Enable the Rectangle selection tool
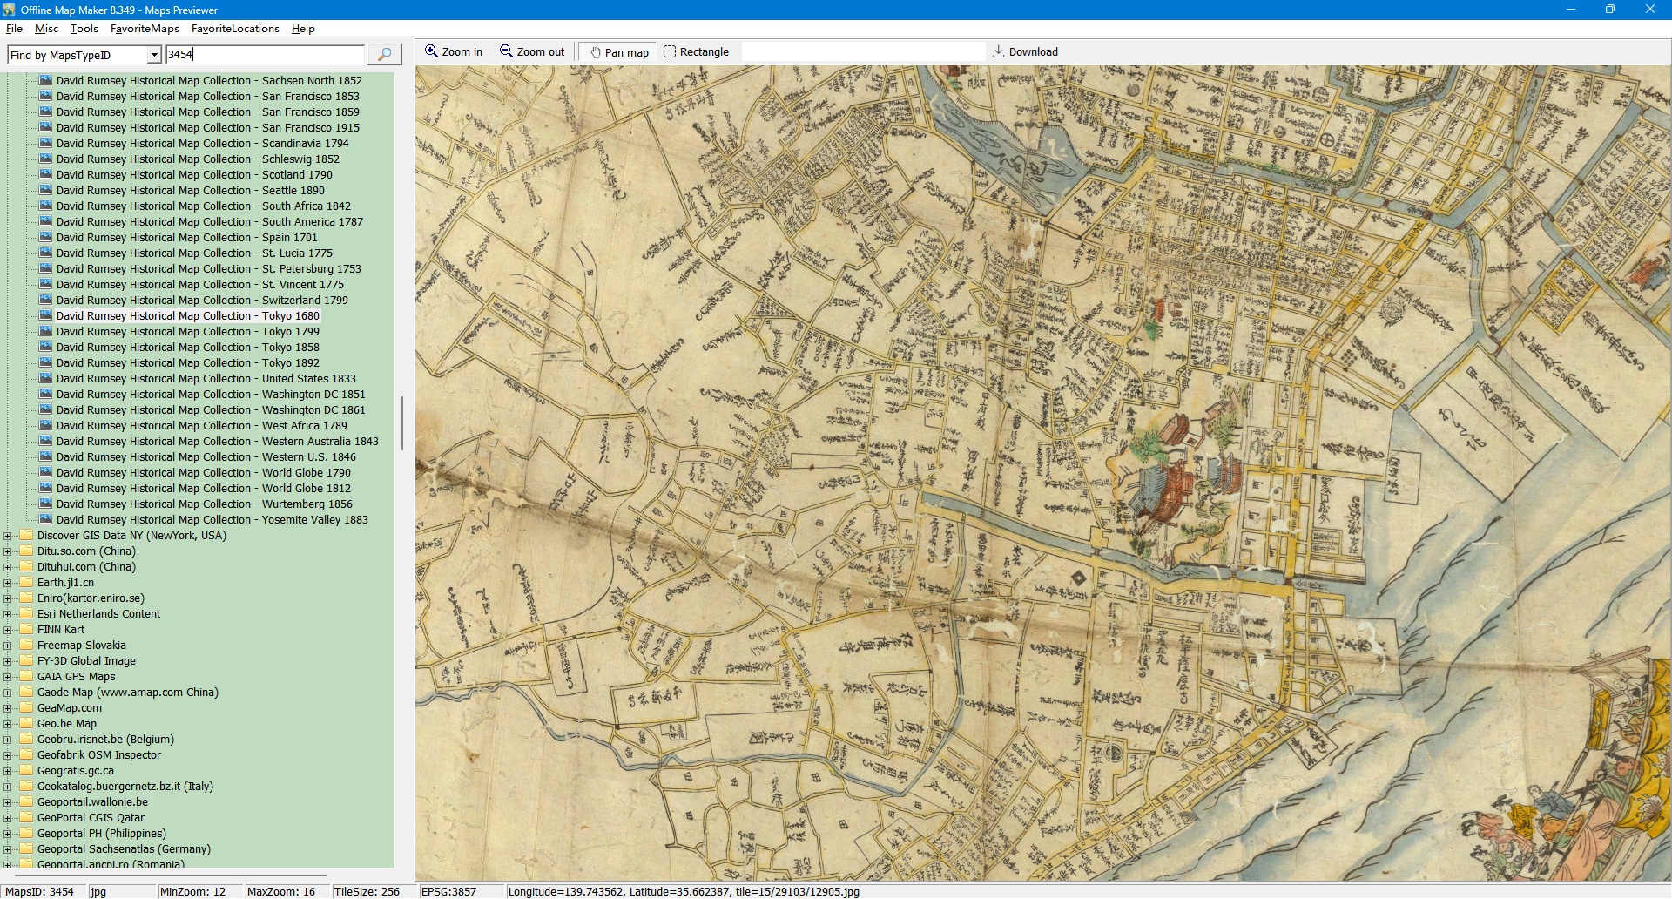 (696, 52)
